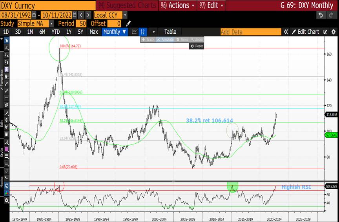Click the RGB color mode icon

click(7, 193)
